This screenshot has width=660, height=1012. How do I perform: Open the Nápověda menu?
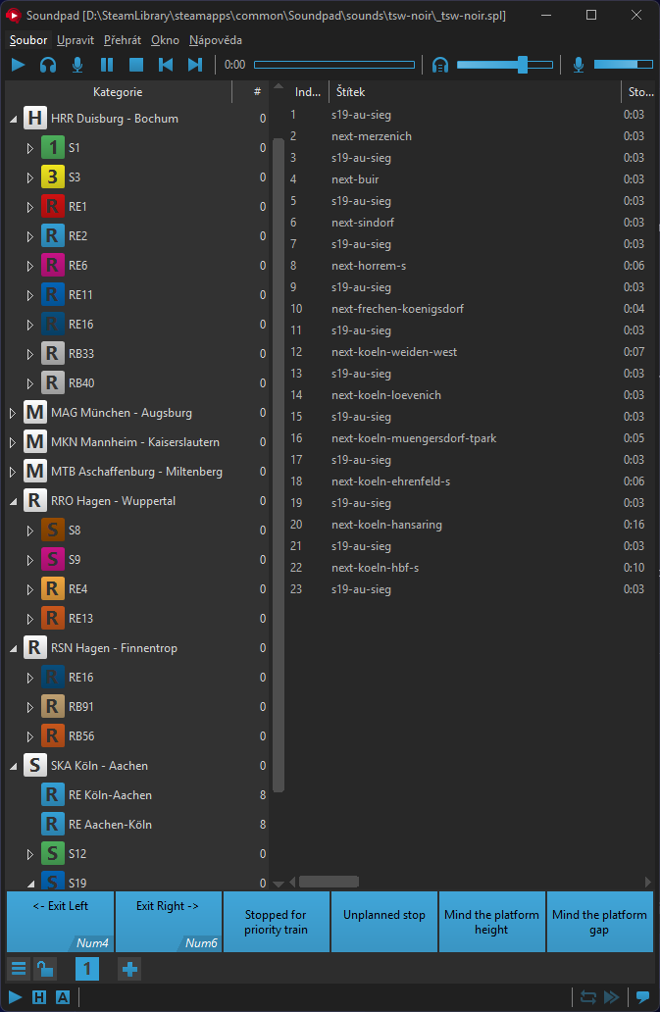click(x=216, y=40)
